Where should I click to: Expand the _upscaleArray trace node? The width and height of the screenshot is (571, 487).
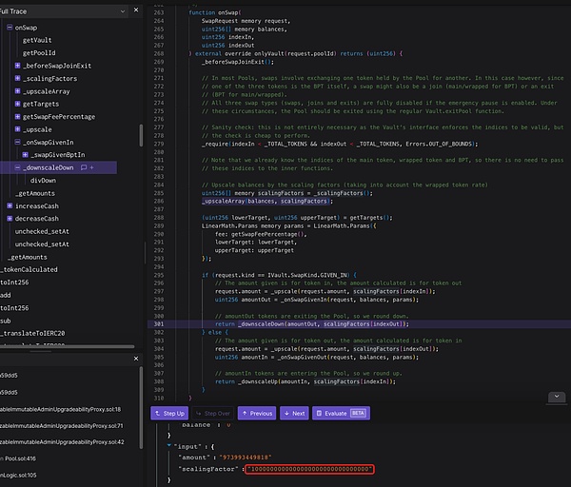click(x=18, y=90)
